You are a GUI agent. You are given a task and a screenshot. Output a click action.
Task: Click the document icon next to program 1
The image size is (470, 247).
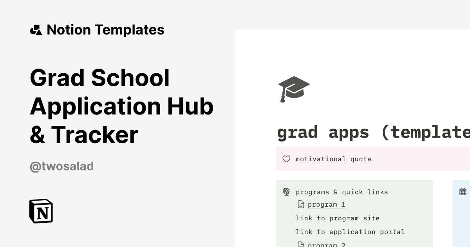tap(301, 204)
